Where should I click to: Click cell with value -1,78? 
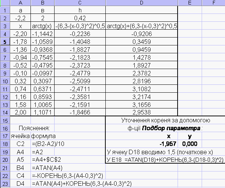pos(20,42)
